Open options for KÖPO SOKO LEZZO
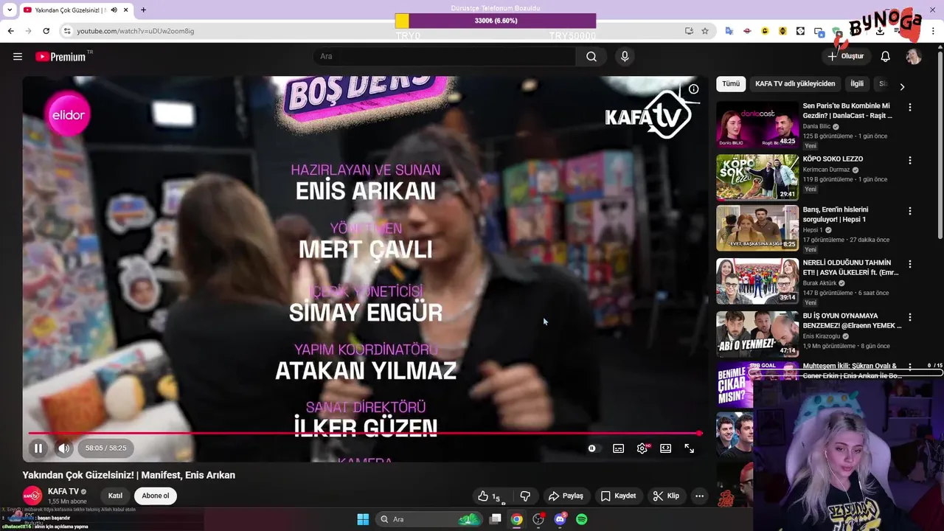The image size is (944, 531). (x=910, y=160)
